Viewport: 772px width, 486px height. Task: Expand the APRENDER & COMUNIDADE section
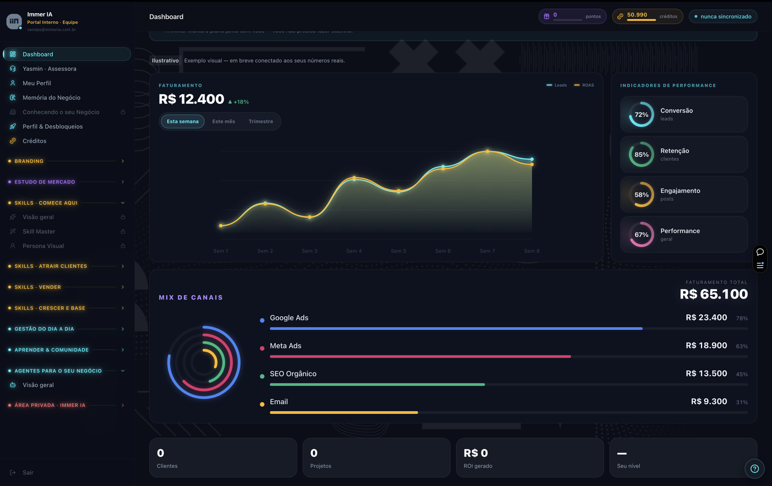[x=66, y=350]
